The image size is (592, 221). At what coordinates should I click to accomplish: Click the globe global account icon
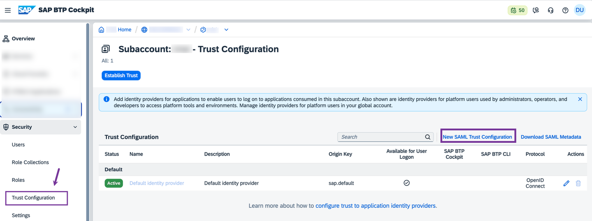(x=144, y=30)
